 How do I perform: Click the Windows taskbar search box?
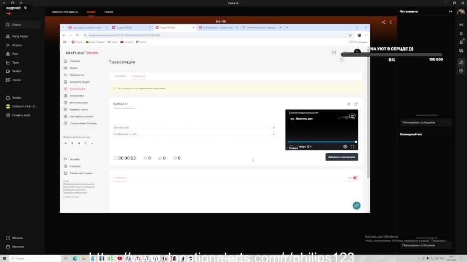point(36,258)
